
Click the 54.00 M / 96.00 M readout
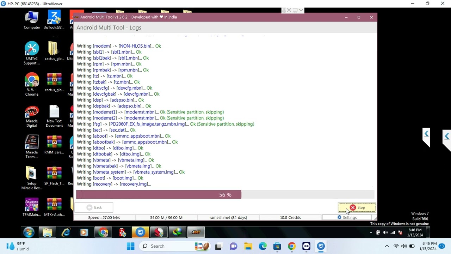coord(166,217)
